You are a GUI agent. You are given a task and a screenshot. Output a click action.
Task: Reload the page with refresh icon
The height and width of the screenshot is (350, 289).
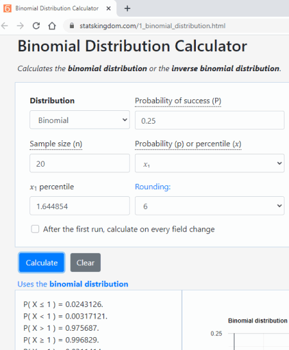36,26
